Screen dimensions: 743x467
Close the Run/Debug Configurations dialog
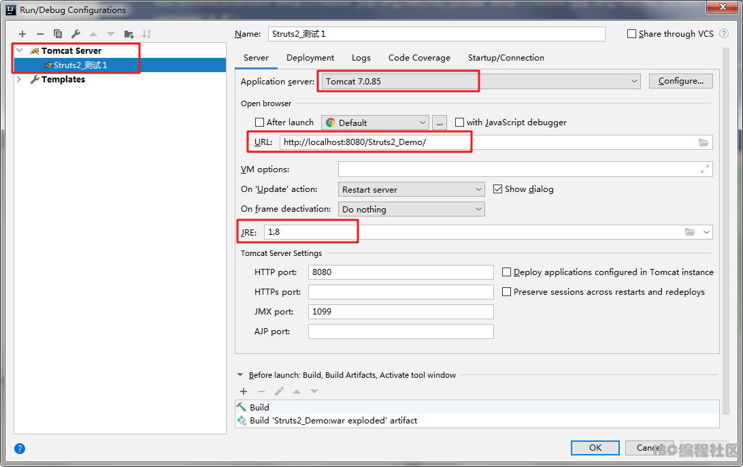723,7
